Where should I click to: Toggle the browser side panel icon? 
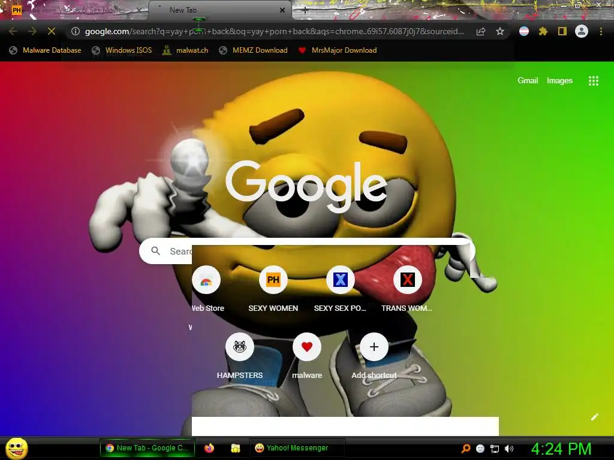point(562,31)
